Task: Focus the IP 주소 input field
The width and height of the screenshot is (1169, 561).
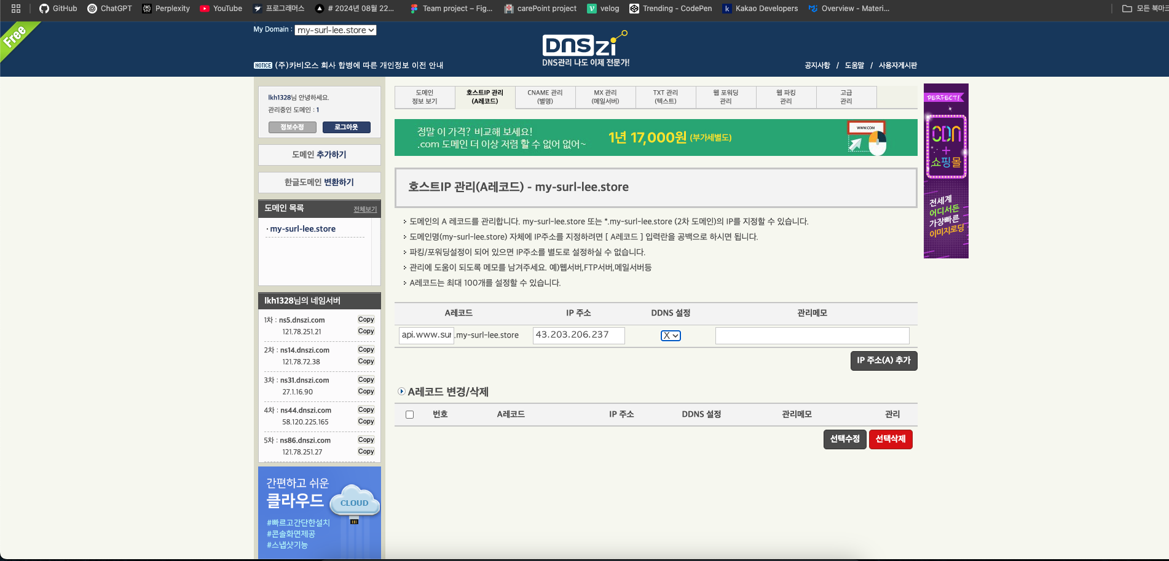Action: pyautogui.click(x=578, y=335)
